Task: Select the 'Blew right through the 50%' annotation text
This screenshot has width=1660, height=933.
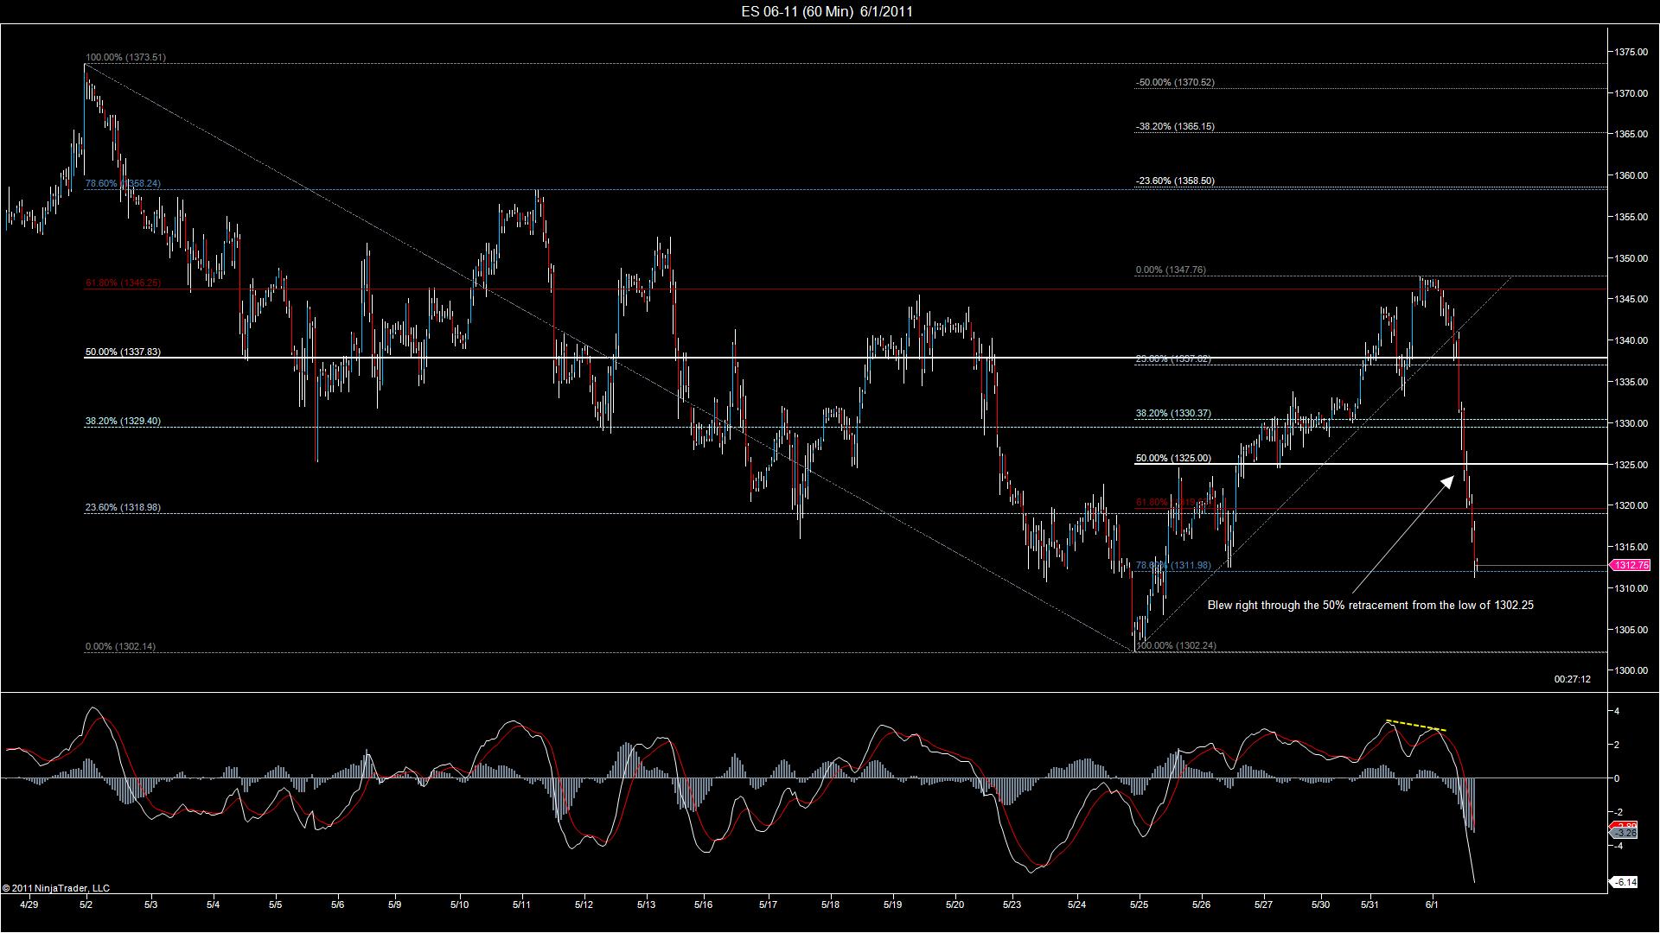Action: [1370, 606]
